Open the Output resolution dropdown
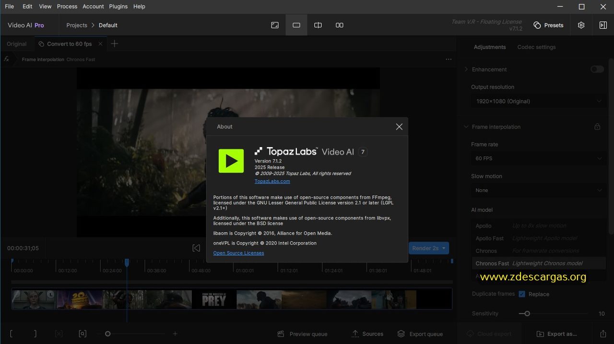 click(538, 101)
